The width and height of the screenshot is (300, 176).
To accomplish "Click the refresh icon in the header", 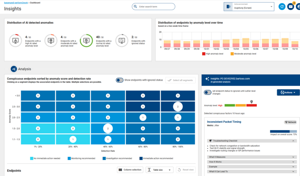I will (282, 7).
